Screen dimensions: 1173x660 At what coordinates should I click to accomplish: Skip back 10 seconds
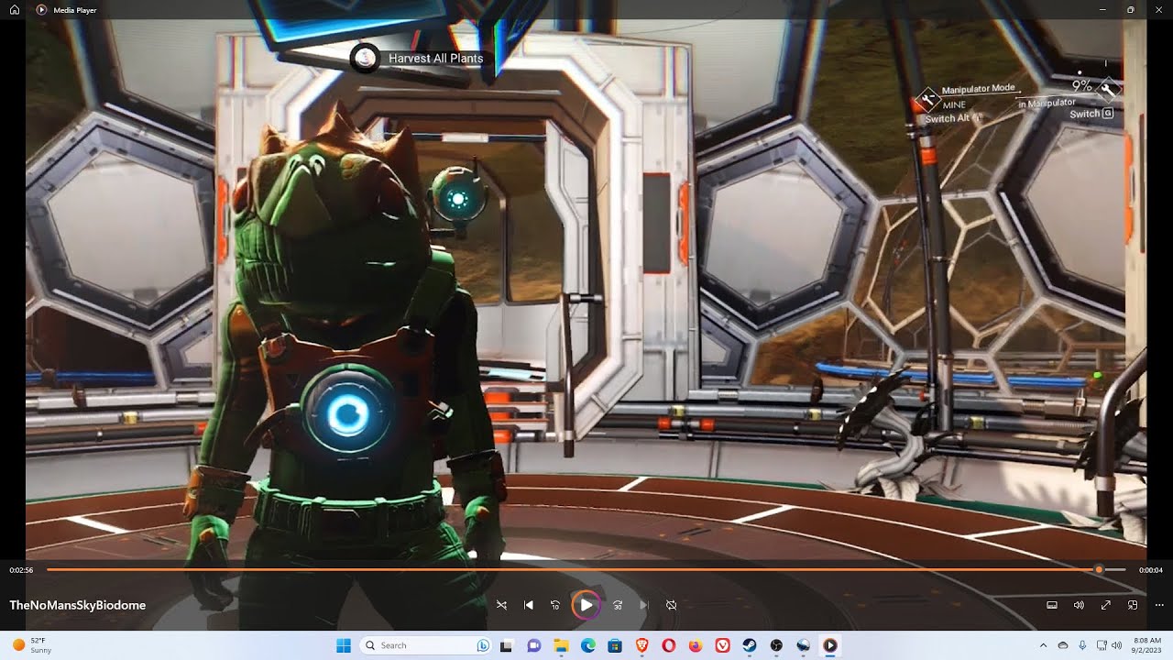tap(555, 605)
